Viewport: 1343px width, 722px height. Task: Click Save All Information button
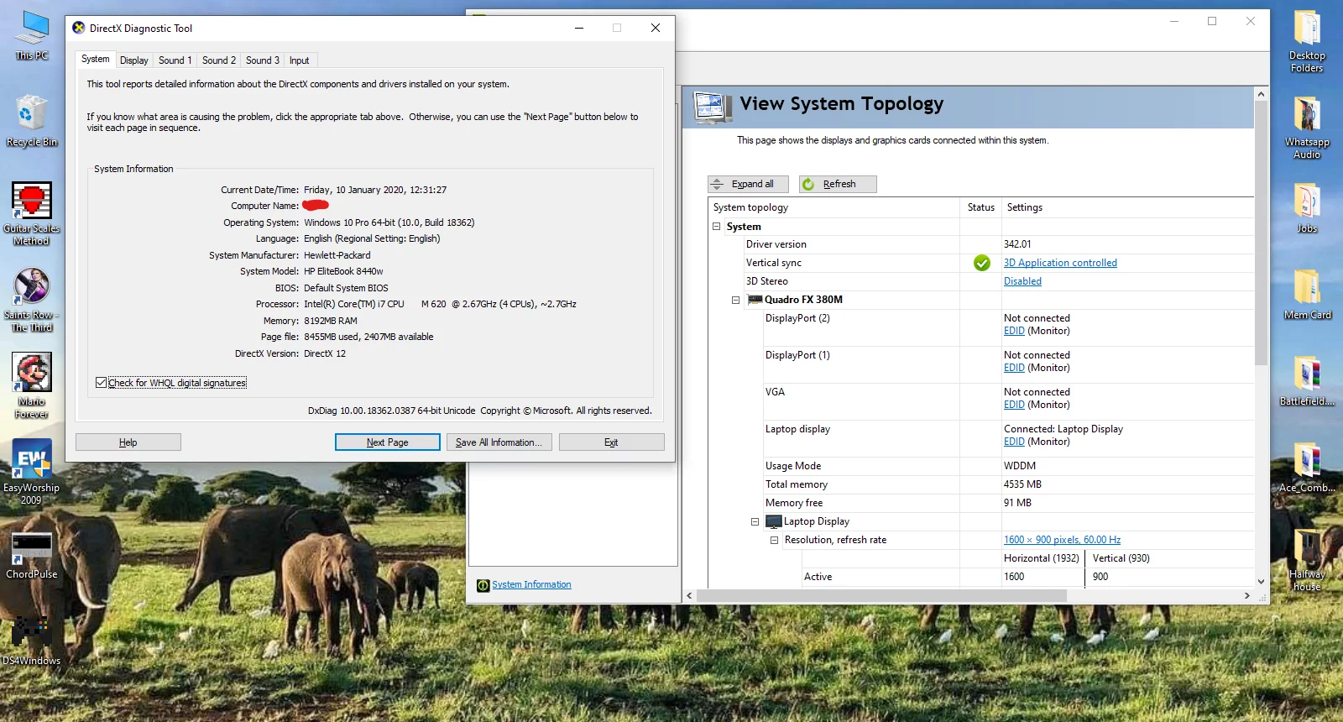coord(499,442)
